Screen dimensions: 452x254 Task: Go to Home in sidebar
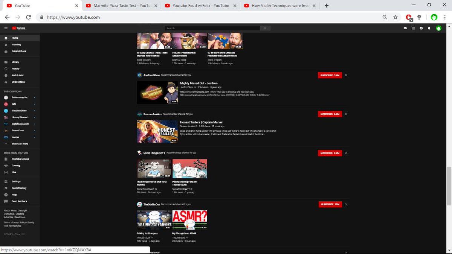tap(20, 38)
